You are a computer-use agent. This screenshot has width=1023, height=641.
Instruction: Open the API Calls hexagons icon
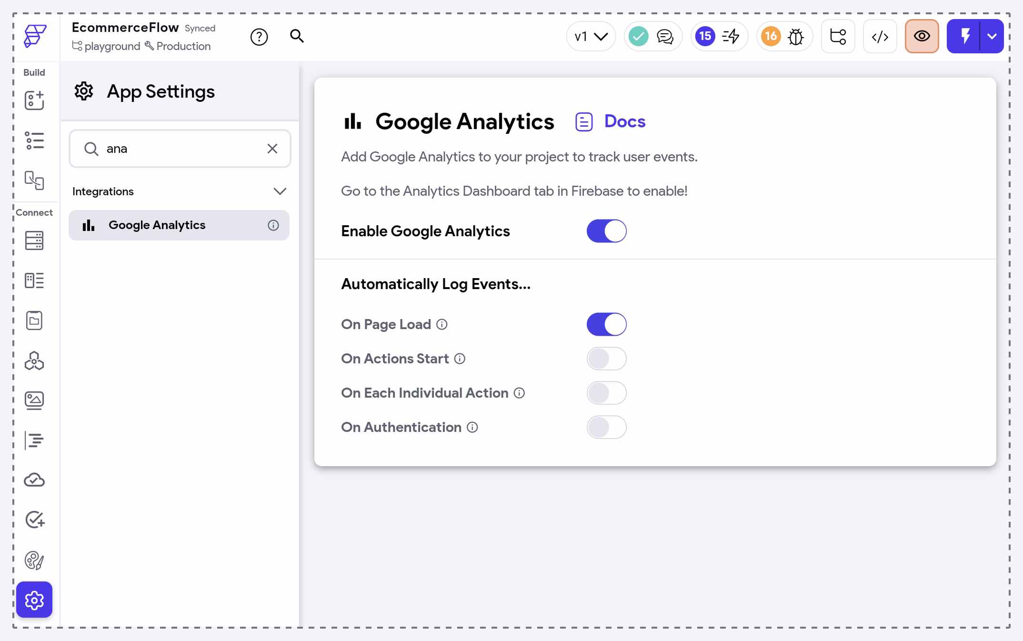[x=34, y=361]
